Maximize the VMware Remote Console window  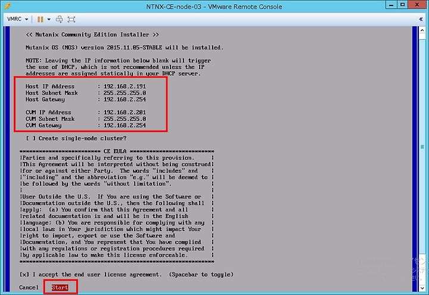pyautogui.click(x=402, y=5)
